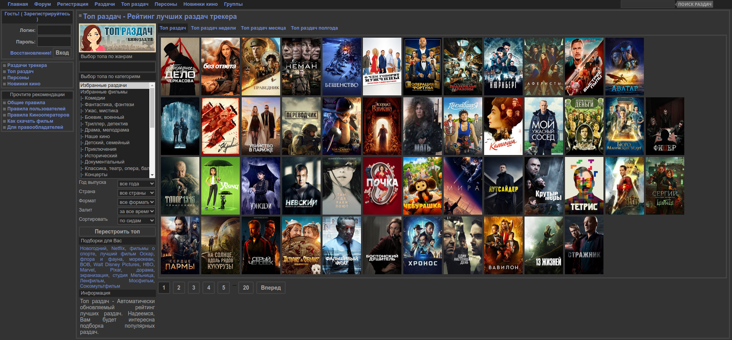Open the Нюрнберг poster
Screen dimensions: 732x340
[x=503, y=67]
